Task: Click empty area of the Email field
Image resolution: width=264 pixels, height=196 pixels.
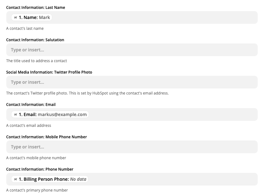Action: click(x=173, y=114)
